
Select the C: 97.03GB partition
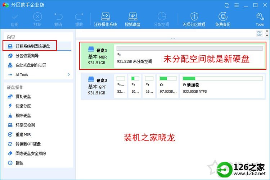point(168,86)
